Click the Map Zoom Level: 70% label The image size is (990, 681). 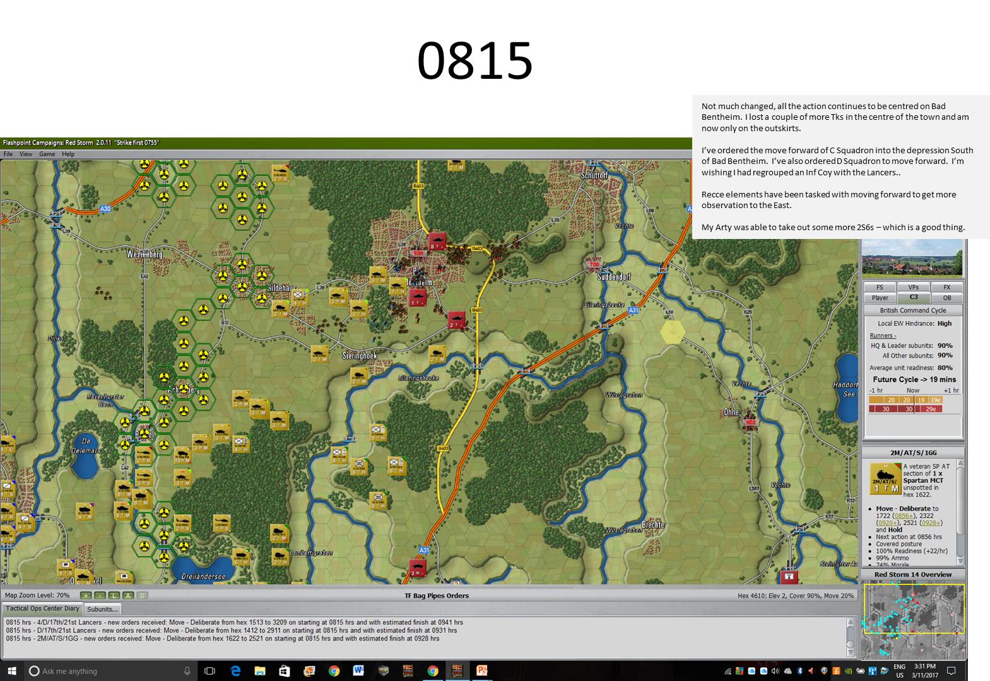[x=37, y=595]
